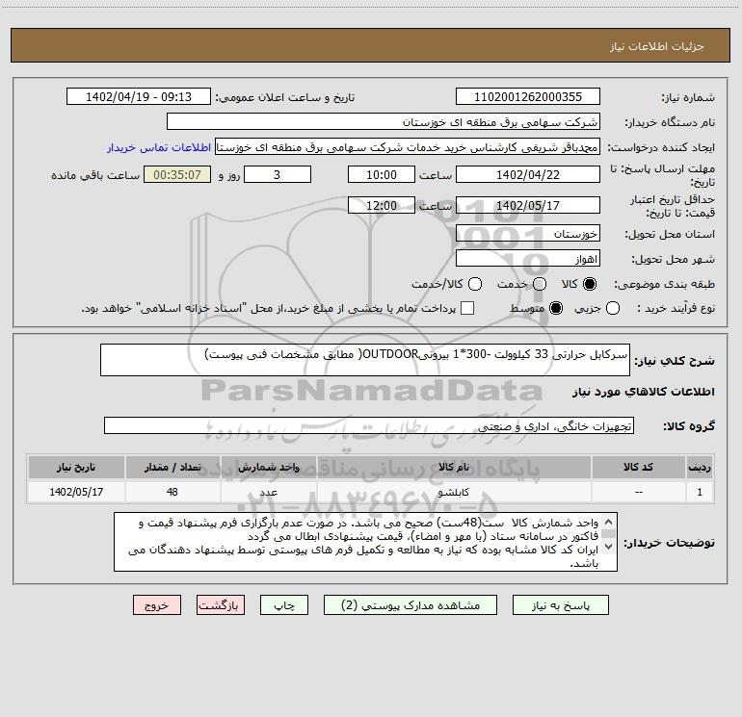
Task: Select the خدمت radio option
Action: pyautogui.click(x=540, y=284)
